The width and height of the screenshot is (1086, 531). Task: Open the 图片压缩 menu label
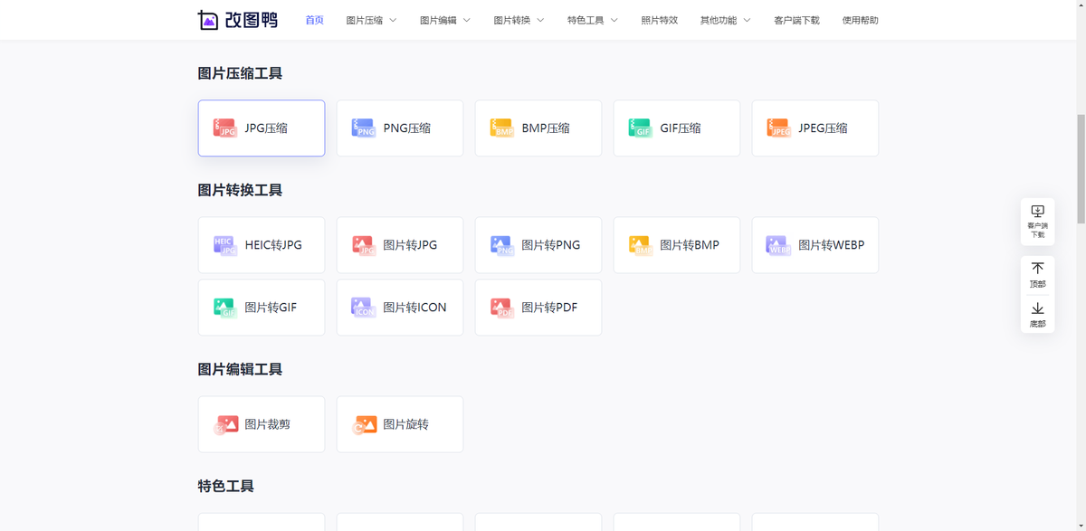click(365, 20)
